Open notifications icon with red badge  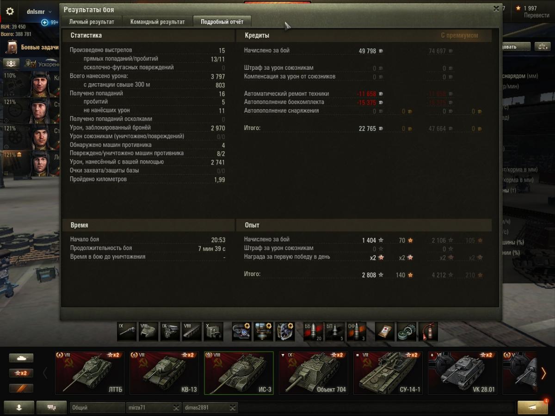point(532,407)
